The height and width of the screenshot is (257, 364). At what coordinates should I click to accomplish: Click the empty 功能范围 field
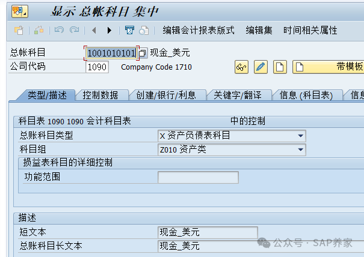tap(198, 177)
